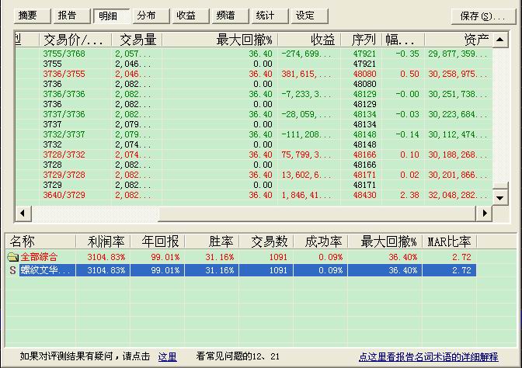
Task: Click the vertical scrollbar thumb near bottom
Action: coord(500,186)
